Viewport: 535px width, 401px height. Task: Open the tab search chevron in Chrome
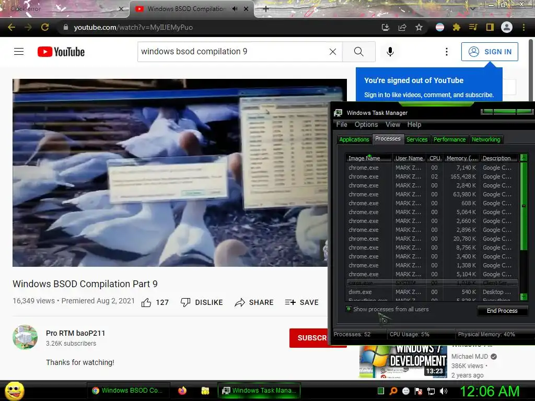tap(472, 8)
